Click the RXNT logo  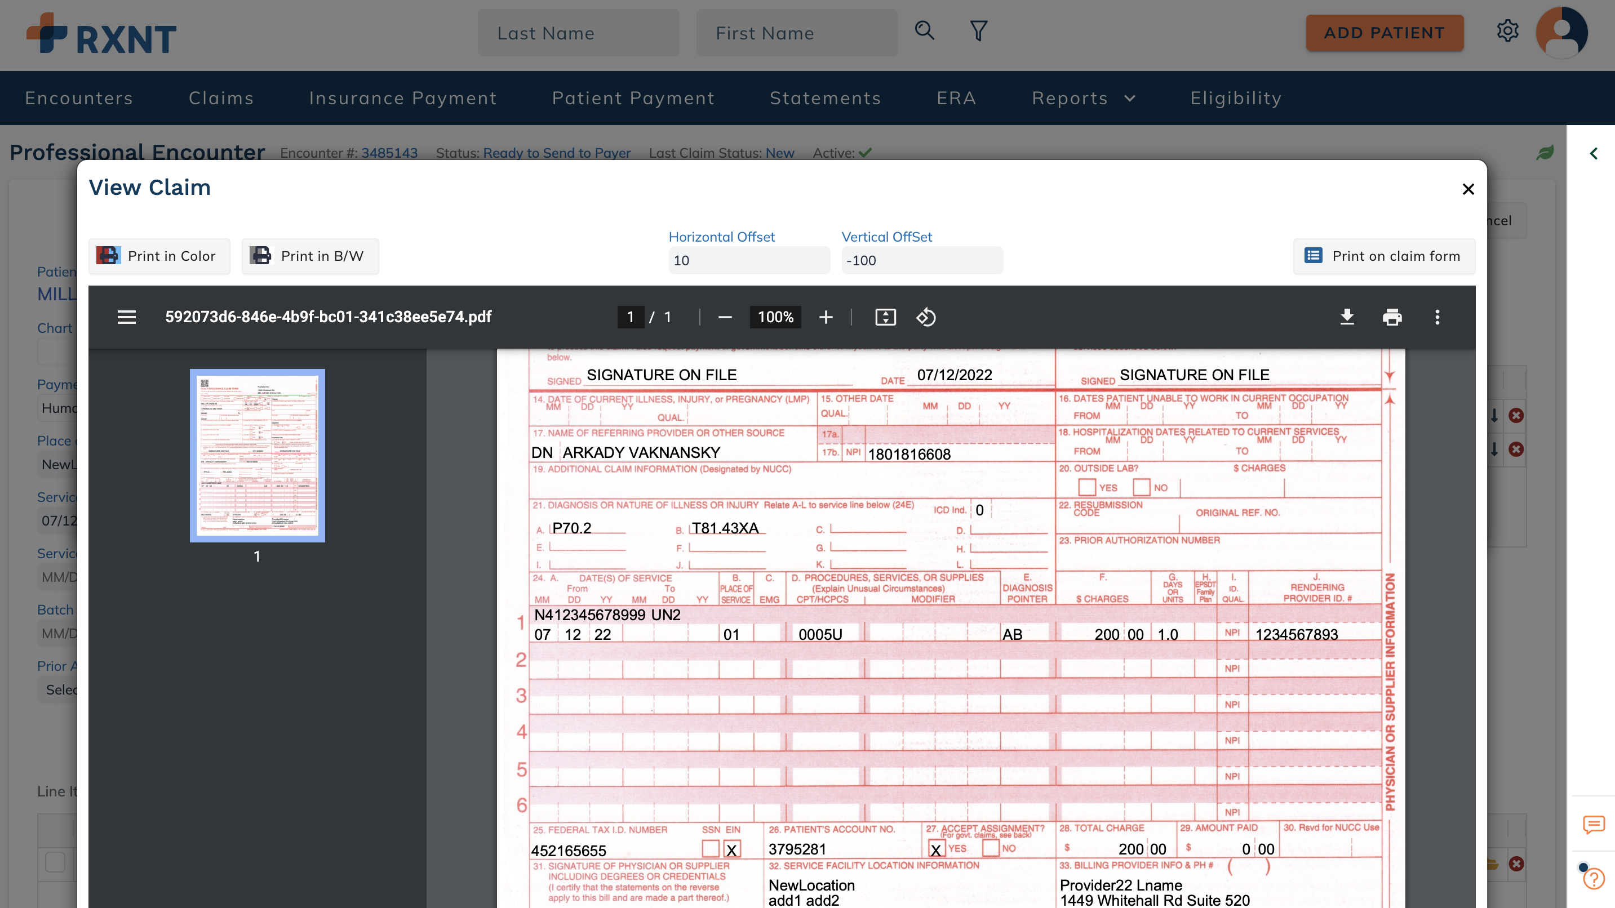[101, 34]
